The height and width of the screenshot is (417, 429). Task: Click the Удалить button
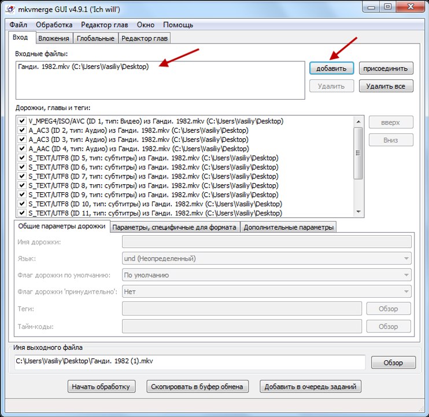tap(332, 86)
